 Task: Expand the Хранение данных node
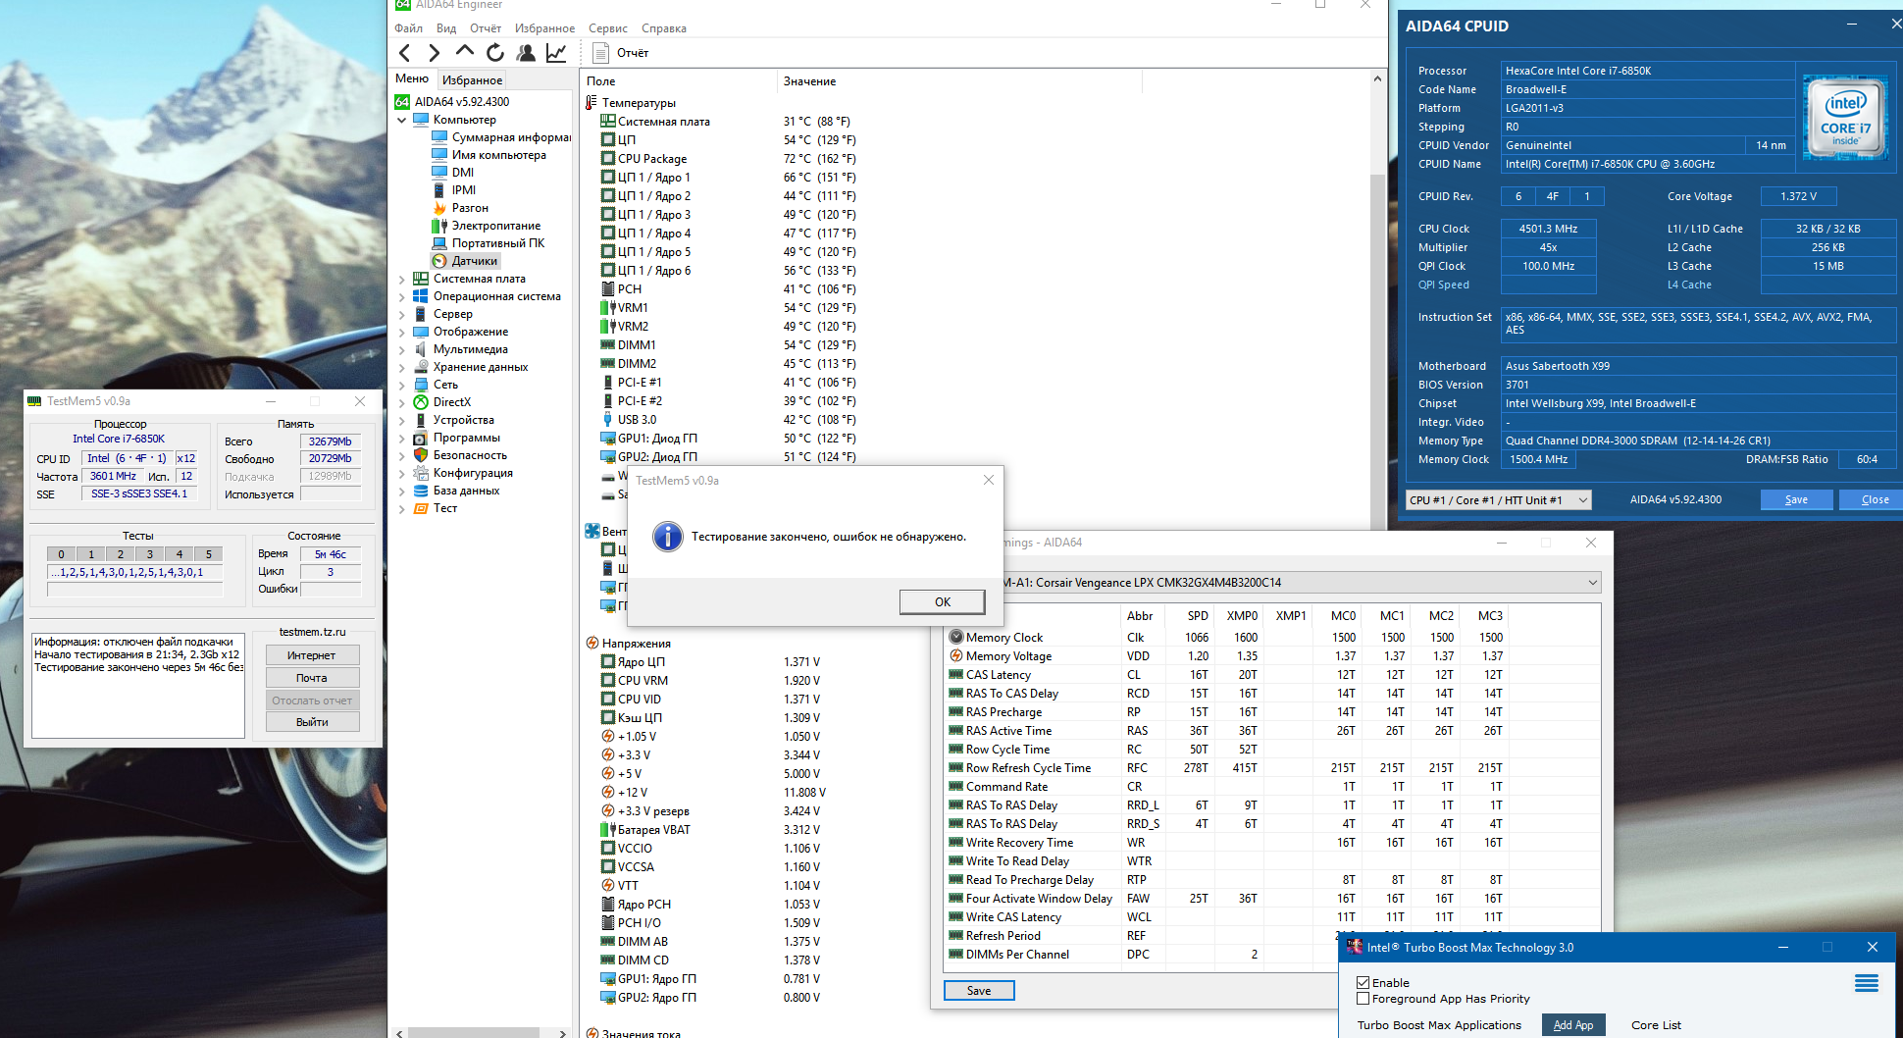(x=401, y=367)
